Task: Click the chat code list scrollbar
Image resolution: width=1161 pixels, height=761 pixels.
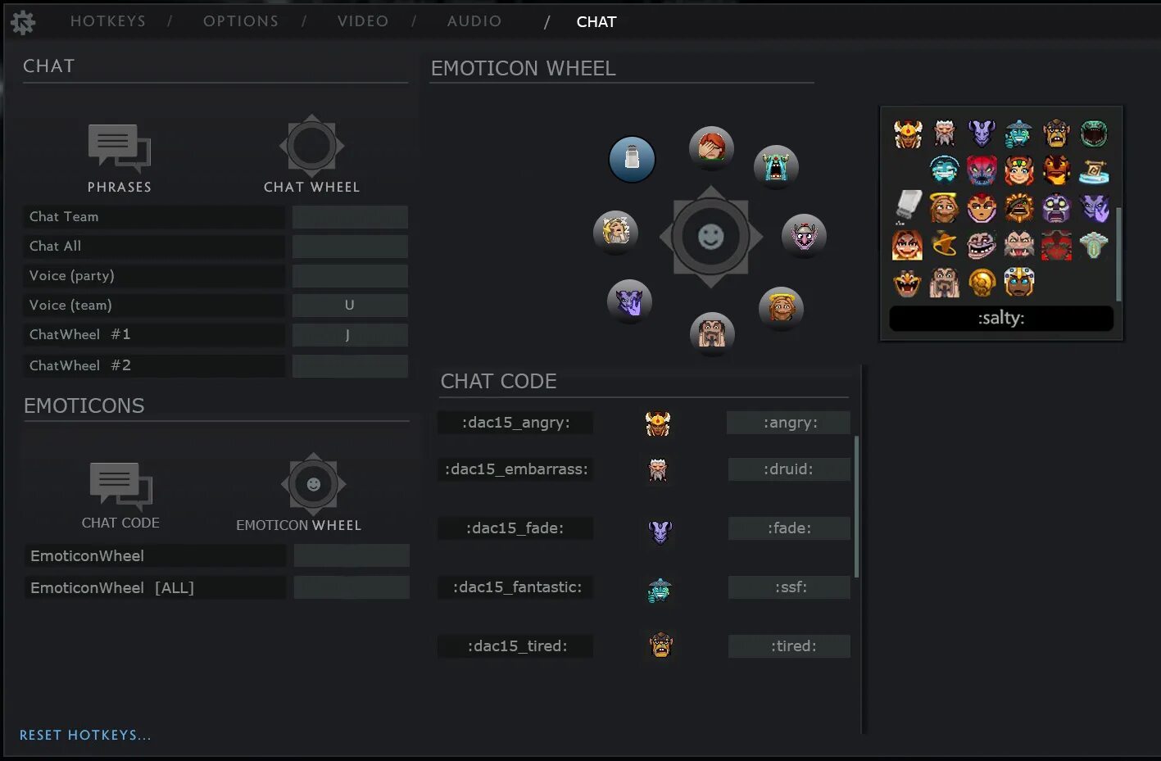Action: pyautogui.click(x=856, y=506)
